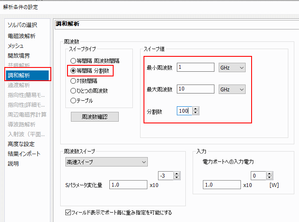Click 周波数確認 button
299x222 pixels.
[x=94, y=117]
